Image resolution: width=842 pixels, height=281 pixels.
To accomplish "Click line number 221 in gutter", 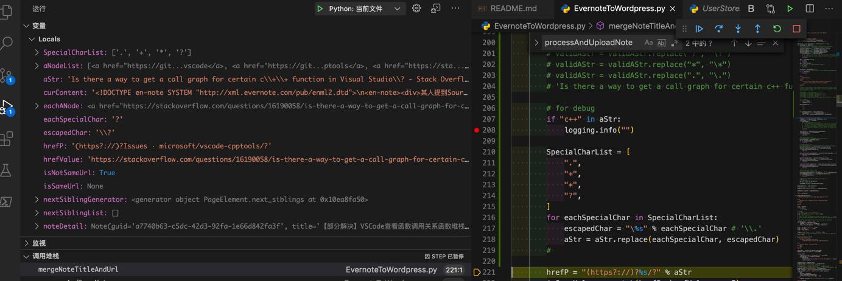I will click(x=489, y=272).
